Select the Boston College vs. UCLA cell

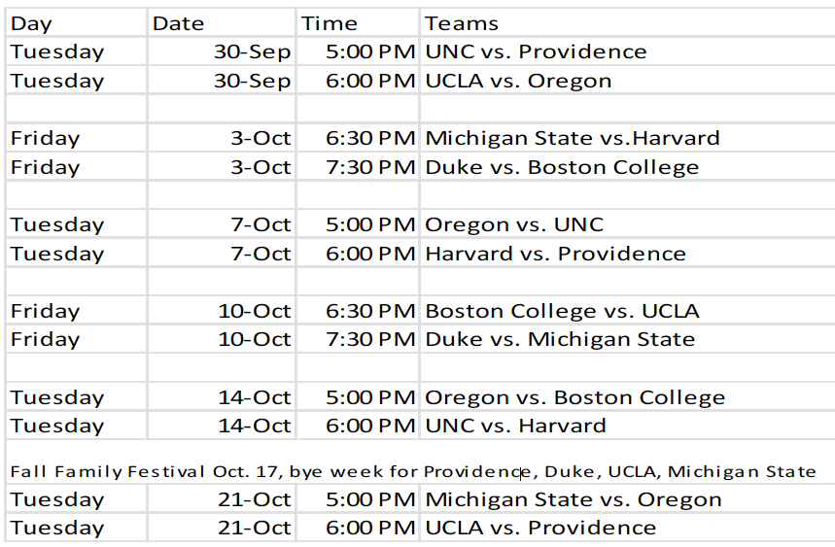562,311
